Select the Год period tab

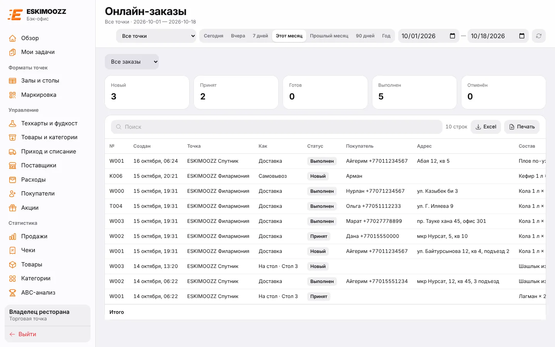click(386, 36)
